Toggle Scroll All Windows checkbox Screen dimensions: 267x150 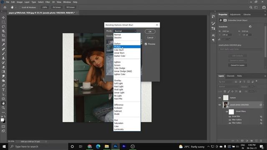20,7
